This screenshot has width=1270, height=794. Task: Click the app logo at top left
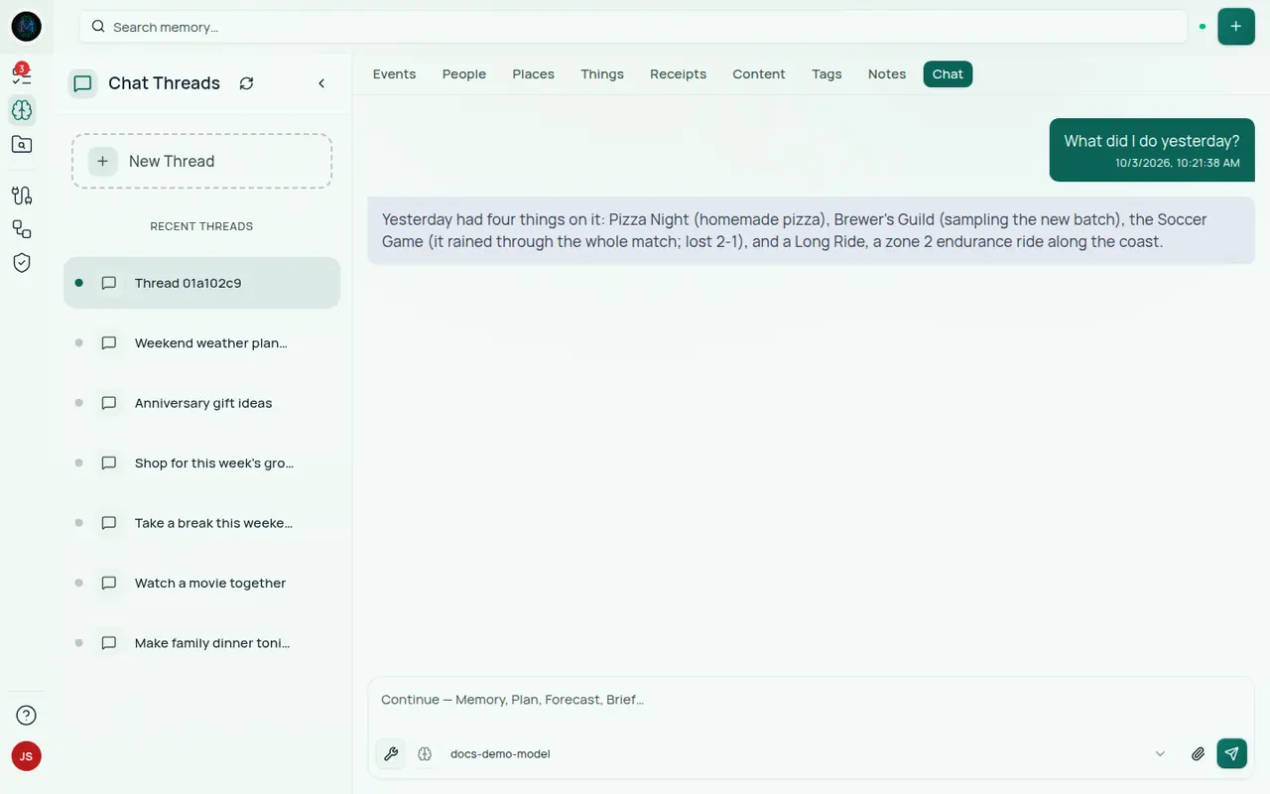pyautogui.click(x=26, y=27)
